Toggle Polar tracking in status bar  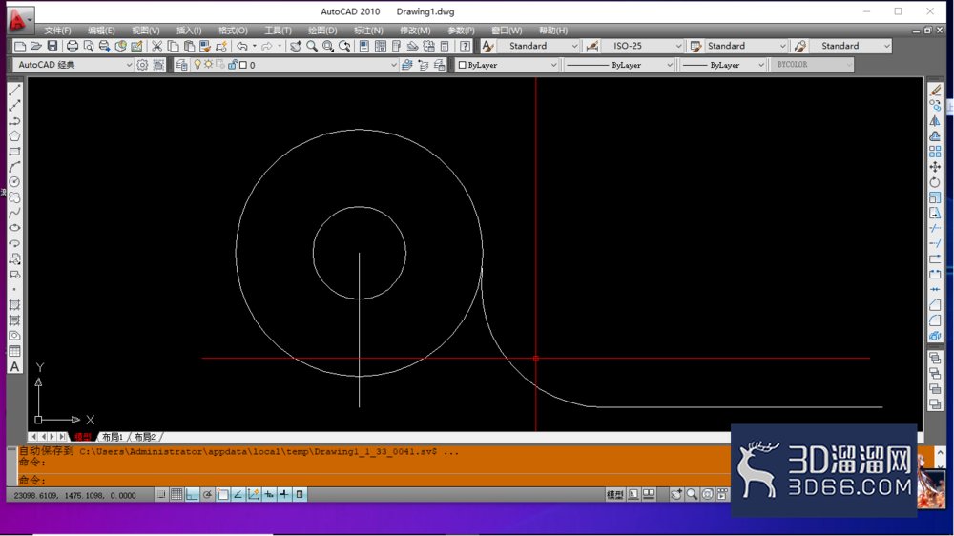click(x=207, y=495)
